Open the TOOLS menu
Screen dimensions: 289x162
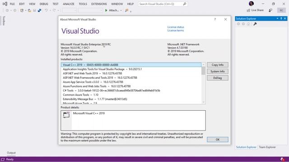click(x=83, y=4)
